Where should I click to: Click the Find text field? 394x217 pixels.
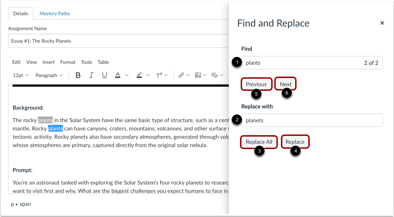[312, 63]
